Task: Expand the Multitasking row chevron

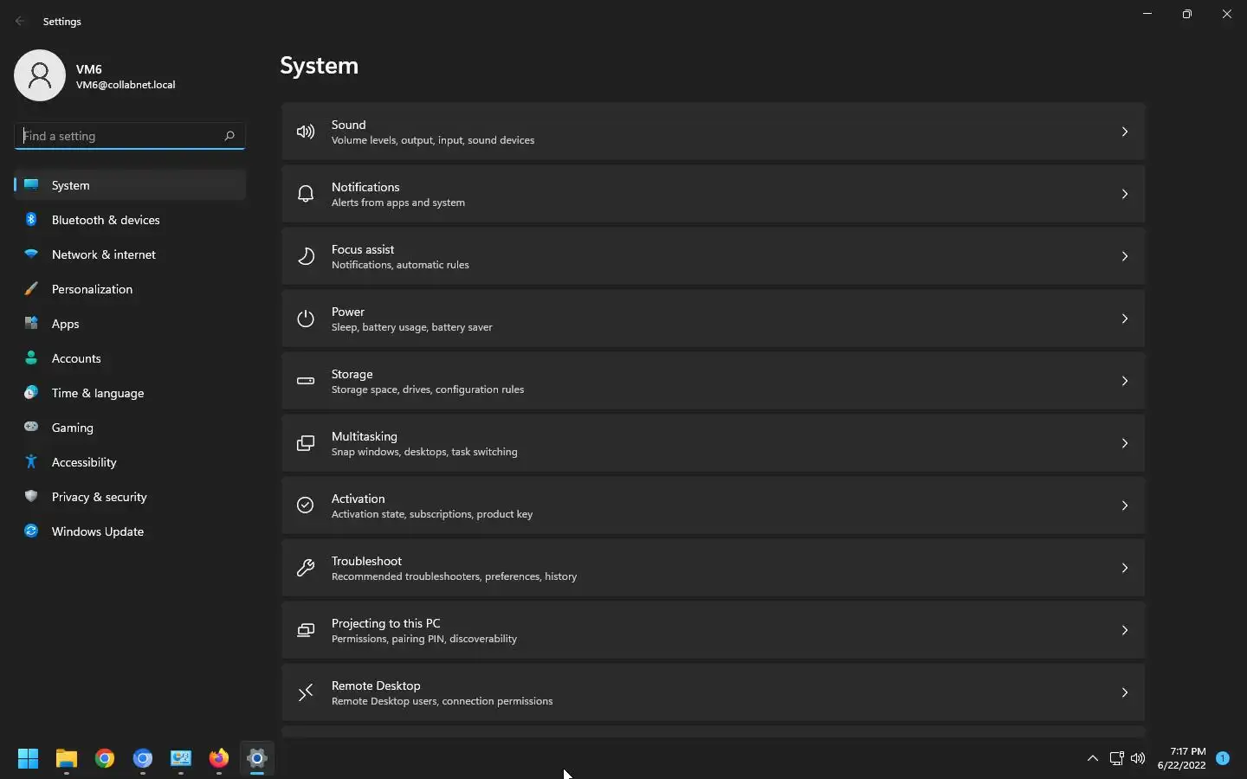Action: pyautogui.click(x=1124, y=444)
